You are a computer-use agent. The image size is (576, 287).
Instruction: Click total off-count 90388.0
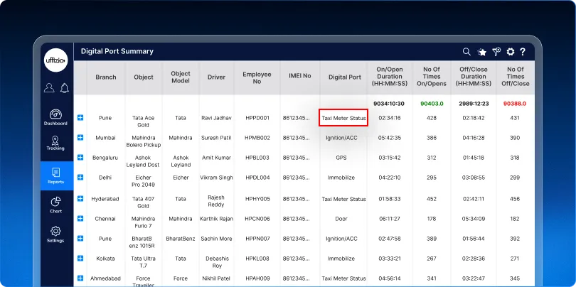515,104
